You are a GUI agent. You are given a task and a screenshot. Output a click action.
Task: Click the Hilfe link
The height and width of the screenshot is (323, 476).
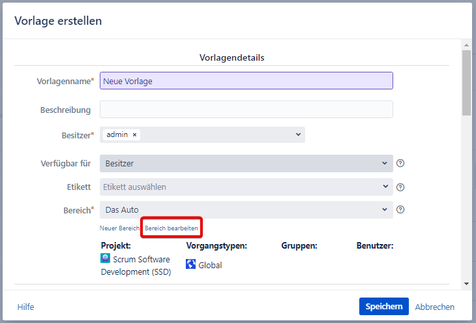pyautogui.click(x=26, y=307)
